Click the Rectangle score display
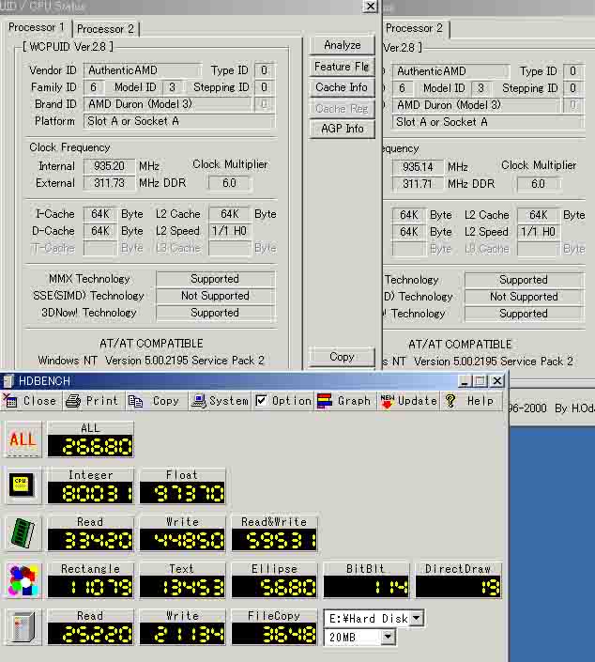Image resolution: width=595 pixels, height=662 pixels. click(91, 587)
